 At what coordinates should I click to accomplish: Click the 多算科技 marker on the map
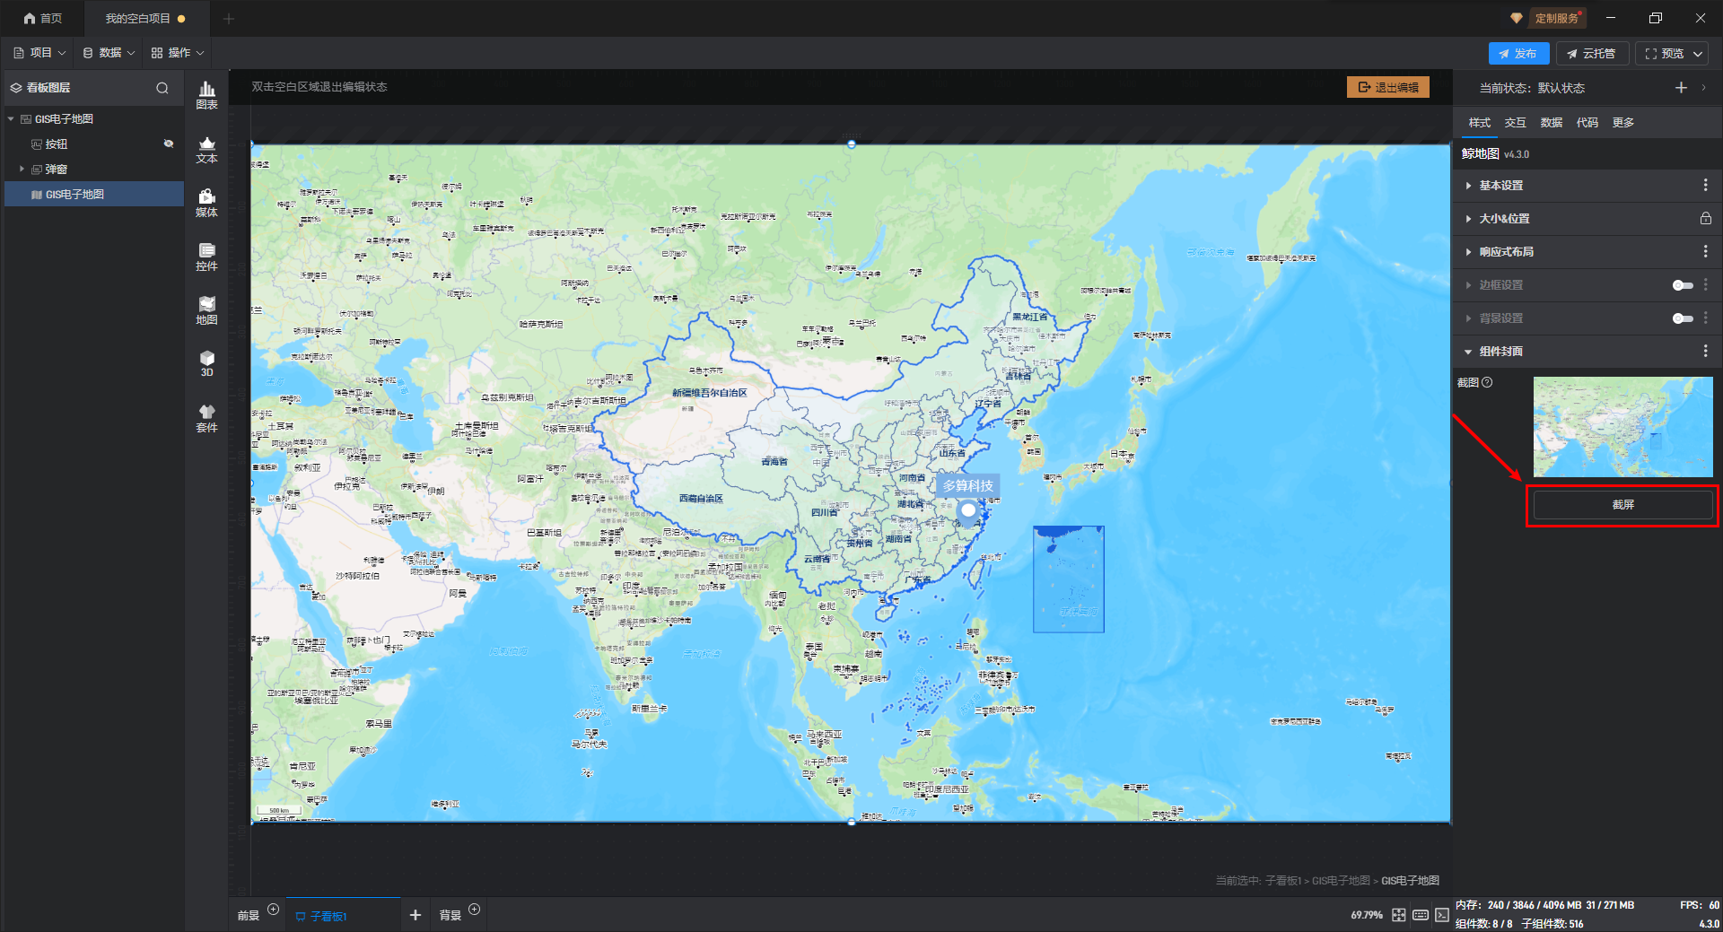tap(967, 510)
